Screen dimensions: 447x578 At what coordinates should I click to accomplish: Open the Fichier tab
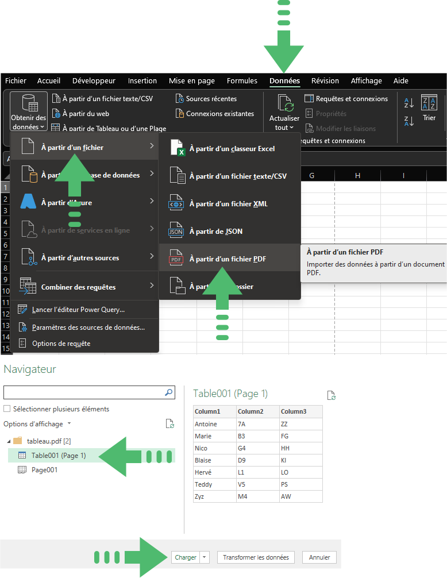16,81
